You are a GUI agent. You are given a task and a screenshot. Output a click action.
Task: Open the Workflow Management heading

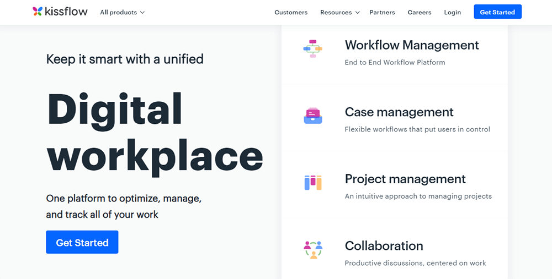(412, 45)
